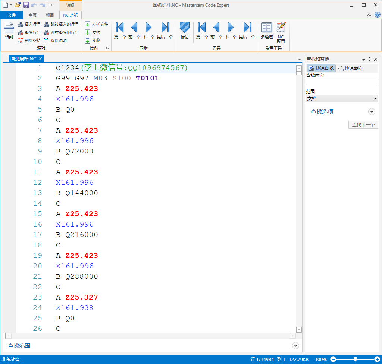The image size is (382, 364).
Task: Click 发送文件 to send file
Action: tap(97, 24)
